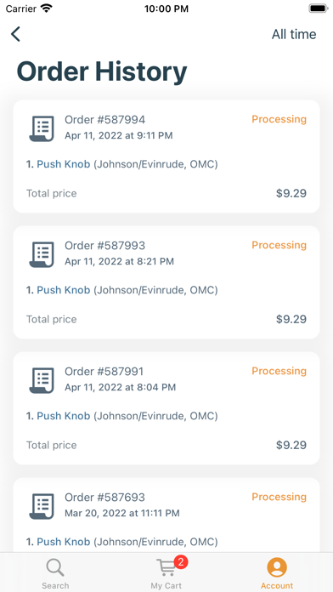Viewport: 333px width, 592px height.
Task: Tap receipt icon for order #587991
Action: pos(42,380)
